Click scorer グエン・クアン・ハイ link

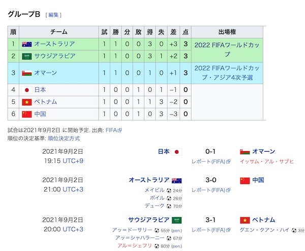coord(265,230)
